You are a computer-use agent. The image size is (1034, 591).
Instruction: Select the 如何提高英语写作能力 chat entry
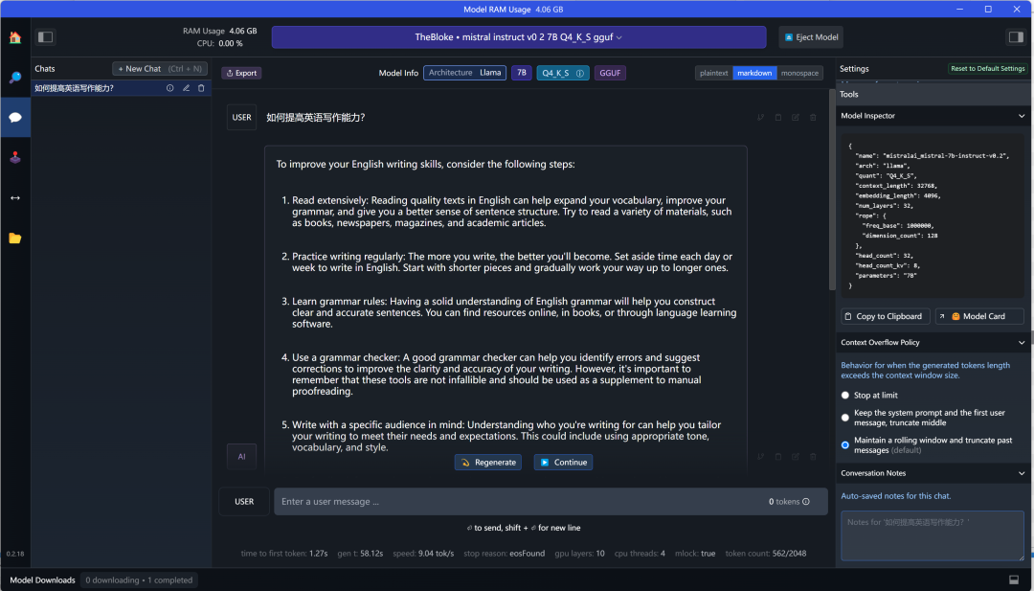(x=122, y=88)
